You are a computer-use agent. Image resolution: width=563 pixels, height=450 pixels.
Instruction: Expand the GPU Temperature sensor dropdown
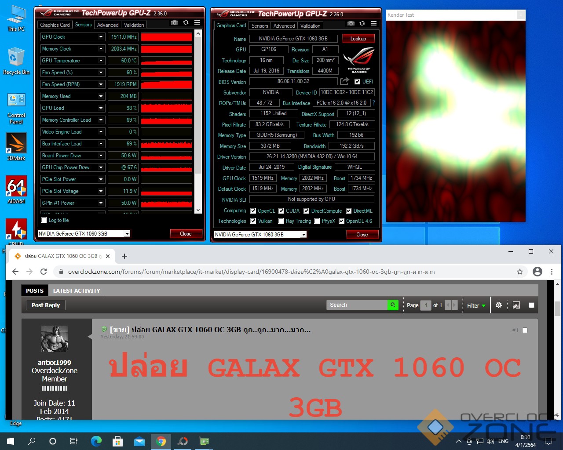click(101, 61)
